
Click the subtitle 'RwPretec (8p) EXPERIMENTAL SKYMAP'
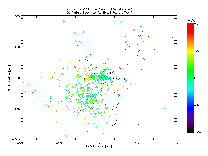pyautogui.click(x=99, y=12)
